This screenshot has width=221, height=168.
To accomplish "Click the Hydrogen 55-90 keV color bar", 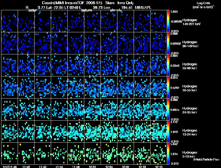I will [x=168, y=65].
